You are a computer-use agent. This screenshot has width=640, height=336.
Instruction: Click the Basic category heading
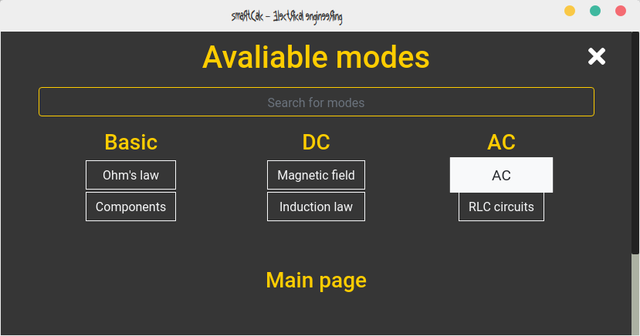130,142
